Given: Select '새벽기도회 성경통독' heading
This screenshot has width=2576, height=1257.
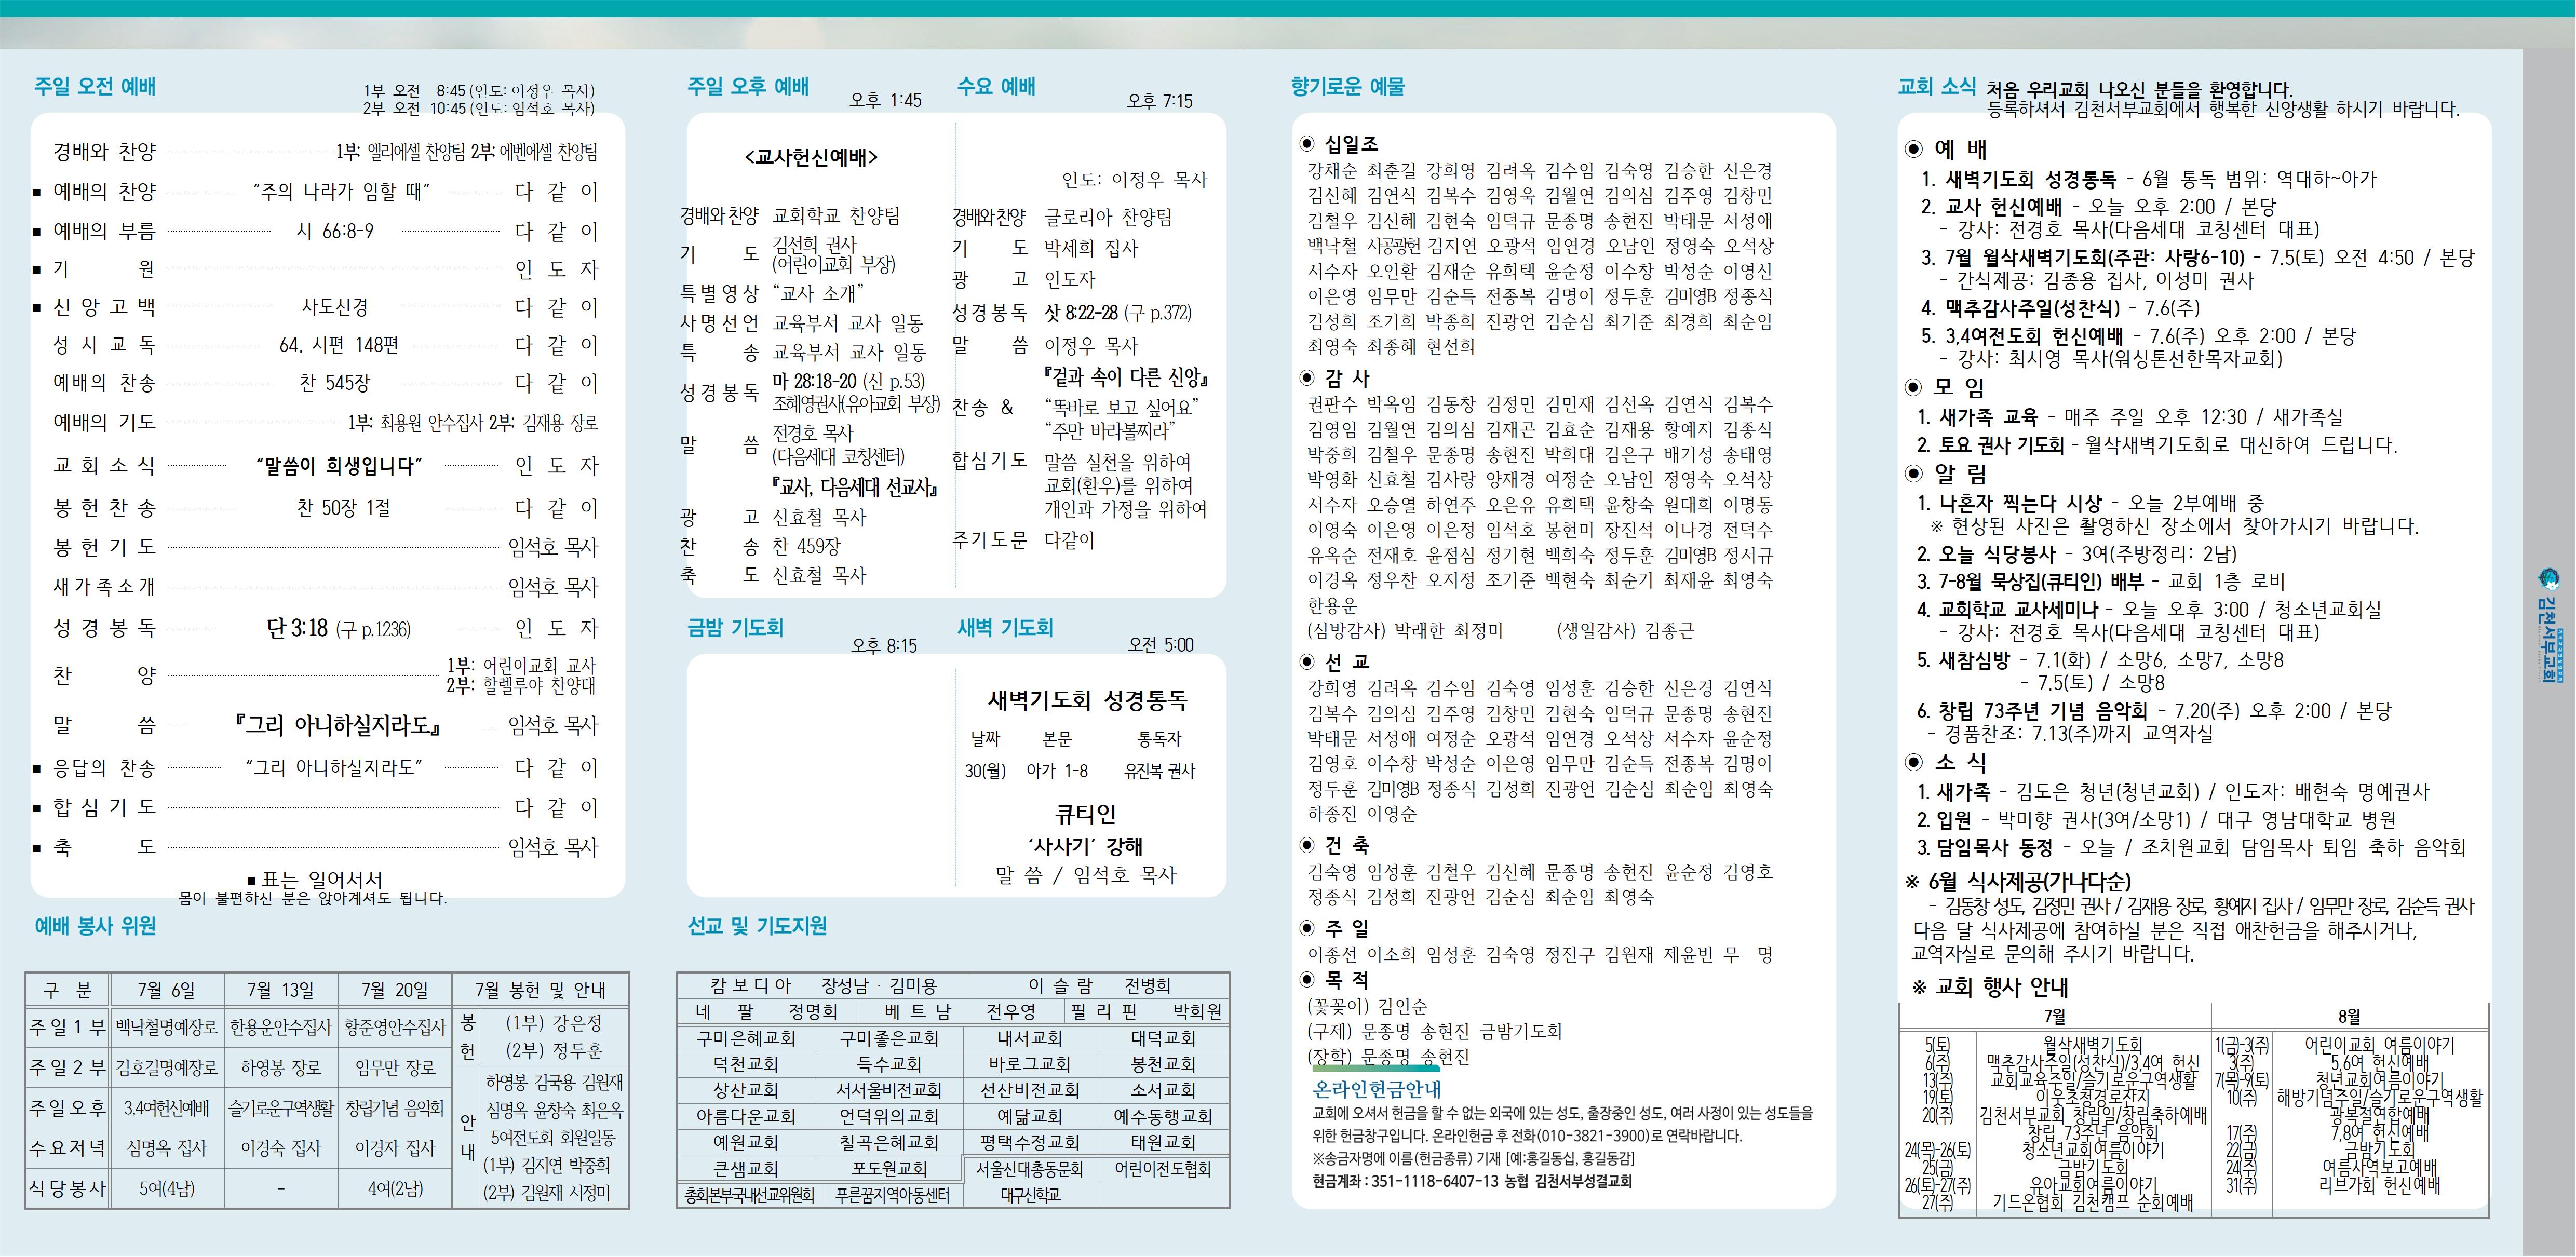Looking at the screenshot, I should click(1087, 700).
